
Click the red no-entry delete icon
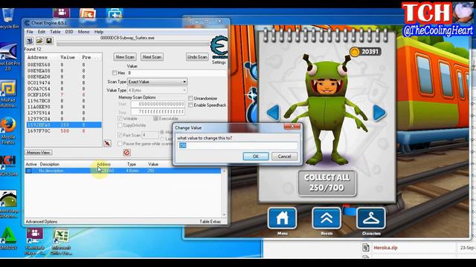point(126,152)
